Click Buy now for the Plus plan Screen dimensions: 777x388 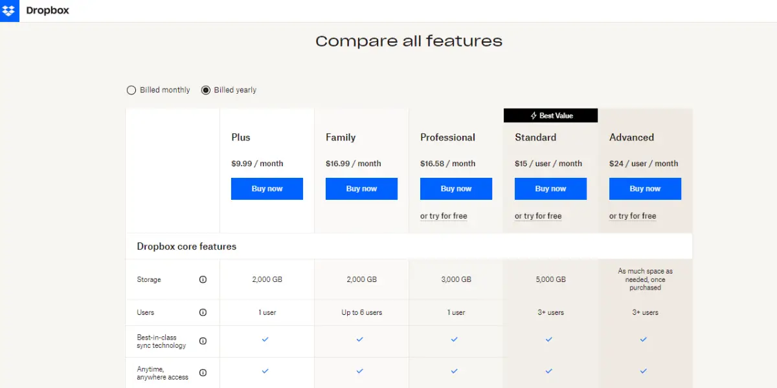click(x=267, y=189)
